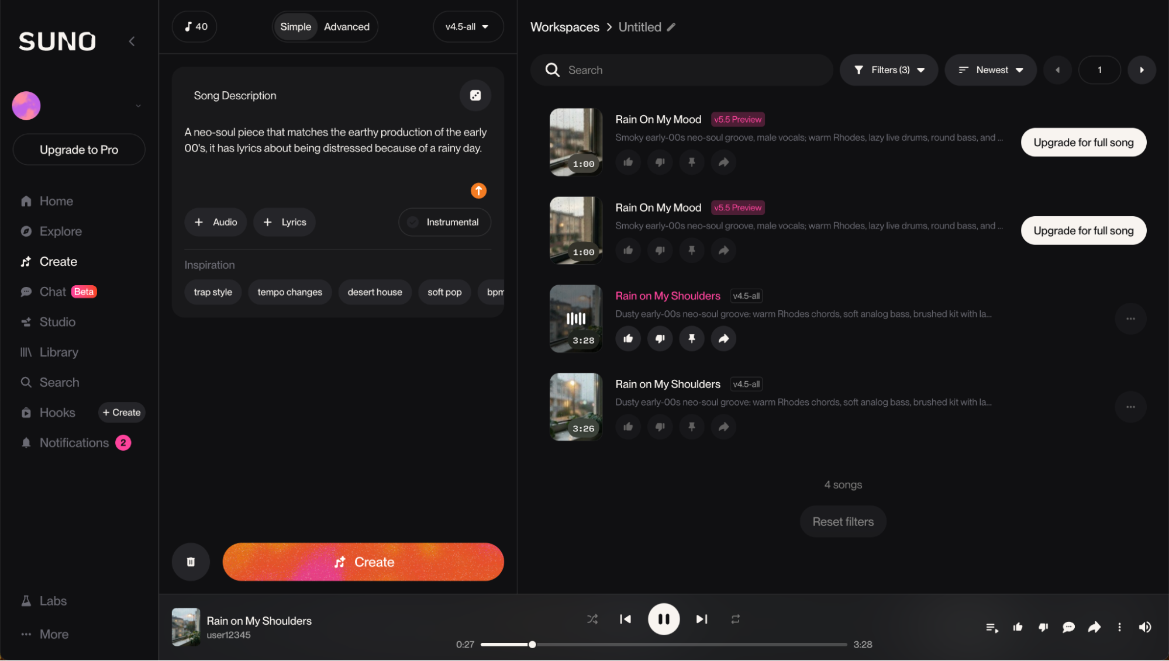Click the dice randomize description icon
The width and height of the screenshot is (1169, 661).
(x=475, y=95)
